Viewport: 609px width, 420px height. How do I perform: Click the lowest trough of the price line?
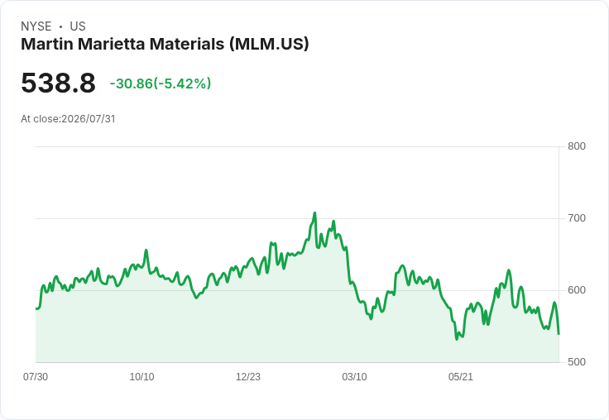pos(457,339)
